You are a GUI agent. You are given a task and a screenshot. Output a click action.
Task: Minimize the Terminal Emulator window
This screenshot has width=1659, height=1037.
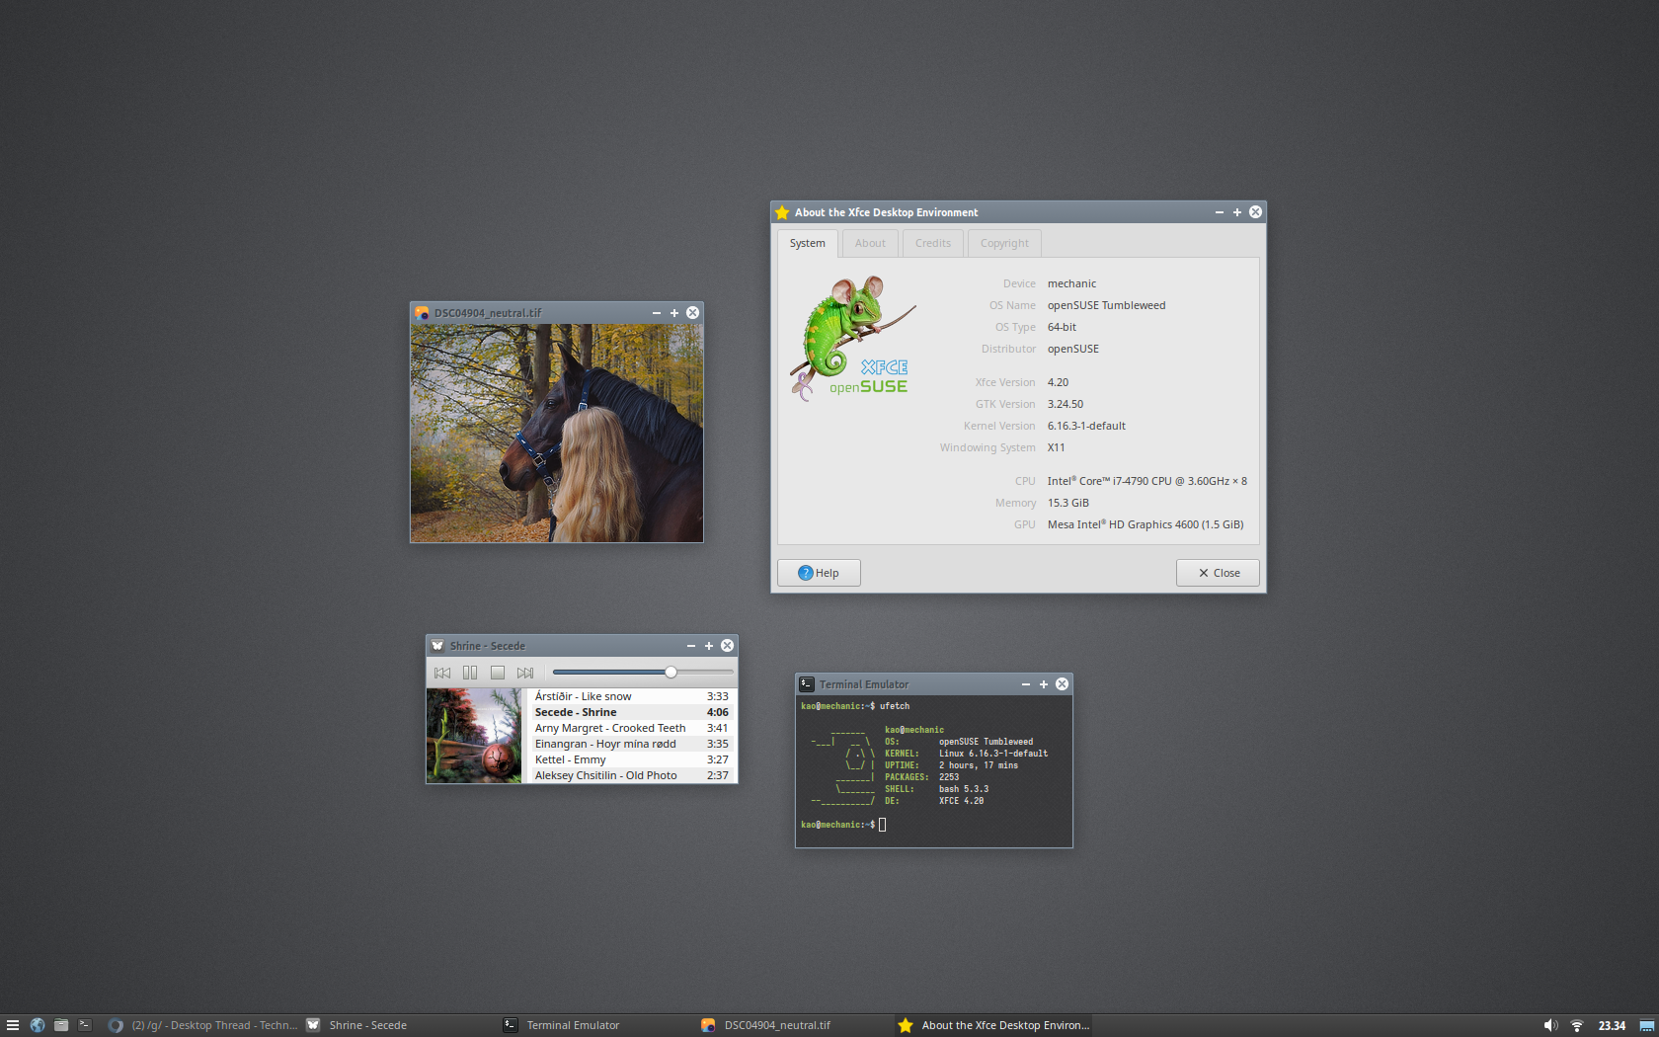(x=1026, y=684)
